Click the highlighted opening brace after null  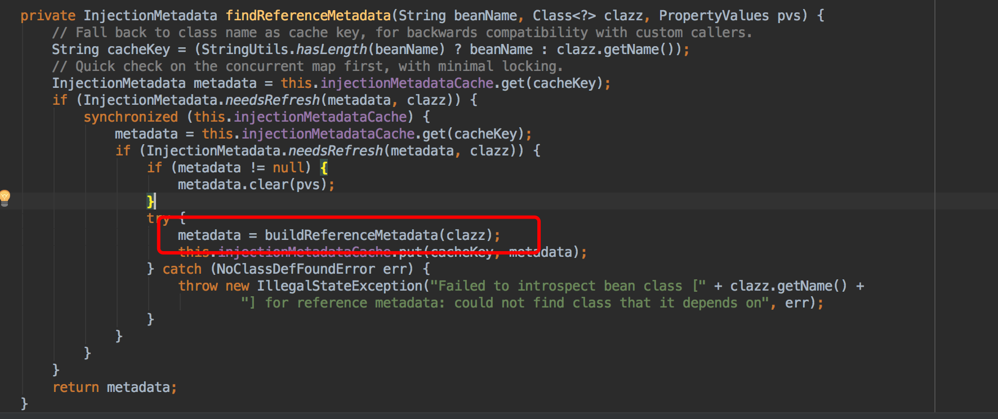(x=324, y=168)
